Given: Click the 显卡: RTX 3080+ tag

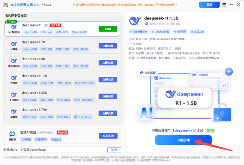Looking at the screenshot, I should click(85, 83).
